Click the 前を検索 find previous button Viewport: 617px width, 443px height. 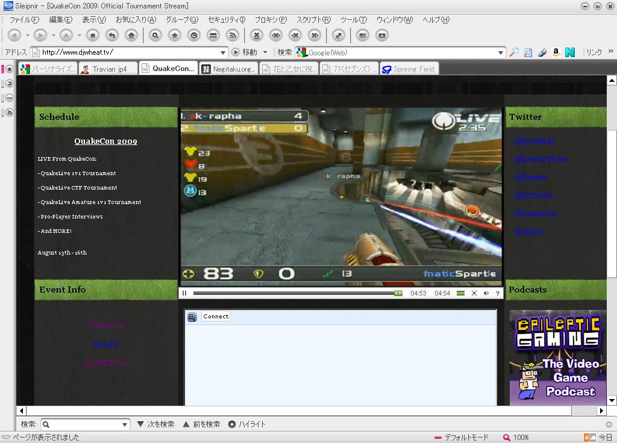coord(202,424)
